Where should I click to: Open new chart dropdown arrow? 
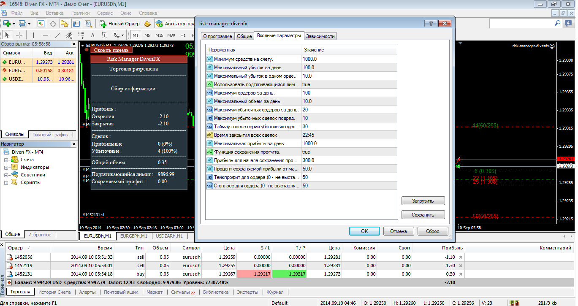(14, 24)
